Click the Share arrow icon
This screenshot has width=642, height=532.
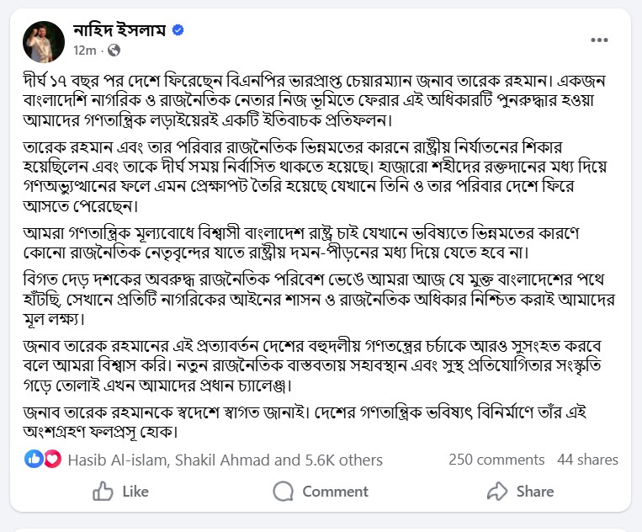(x=498, y=491)
